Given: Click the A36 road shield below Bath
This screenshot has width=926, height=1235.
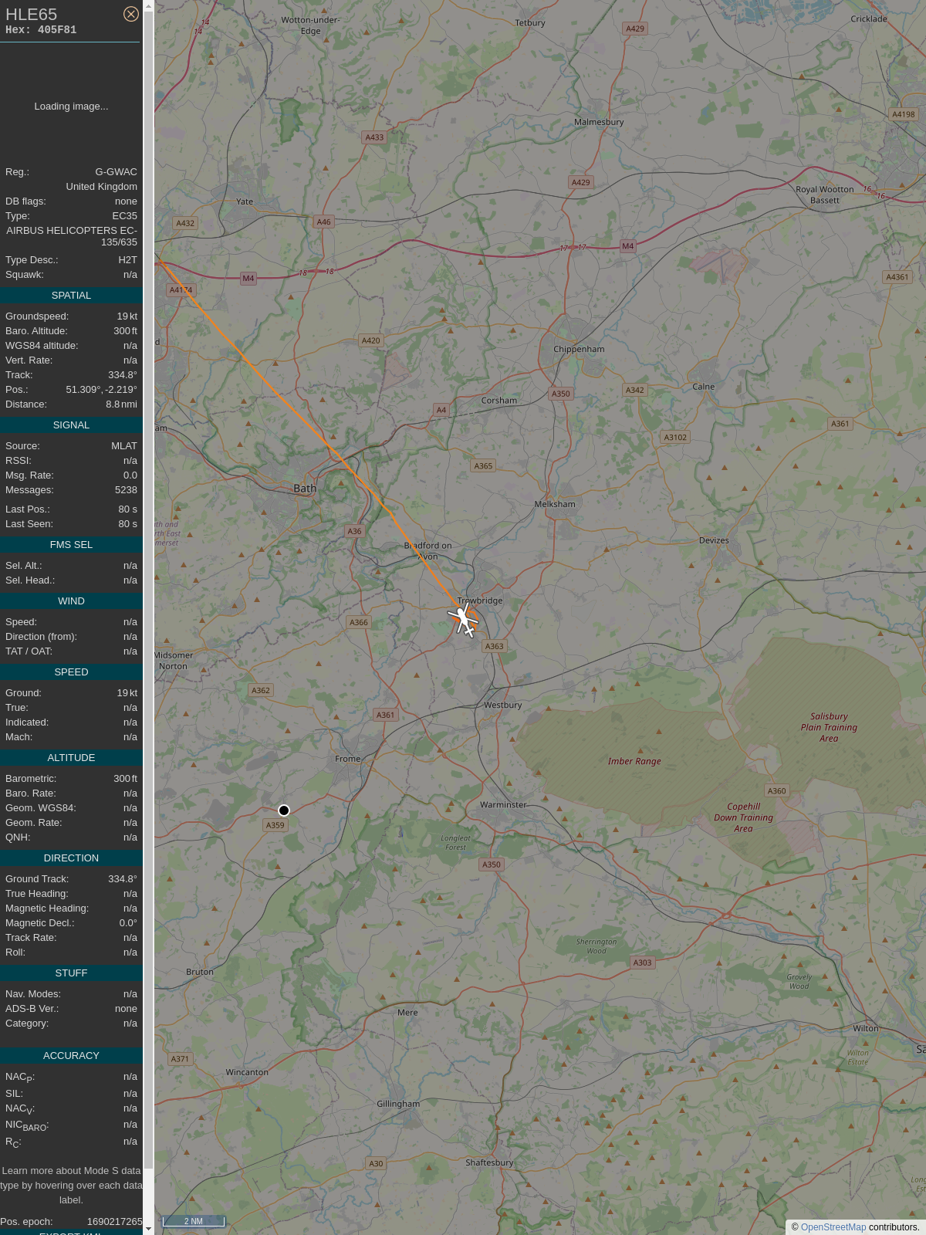Looking at the screenshot, I should click(354, 531).
